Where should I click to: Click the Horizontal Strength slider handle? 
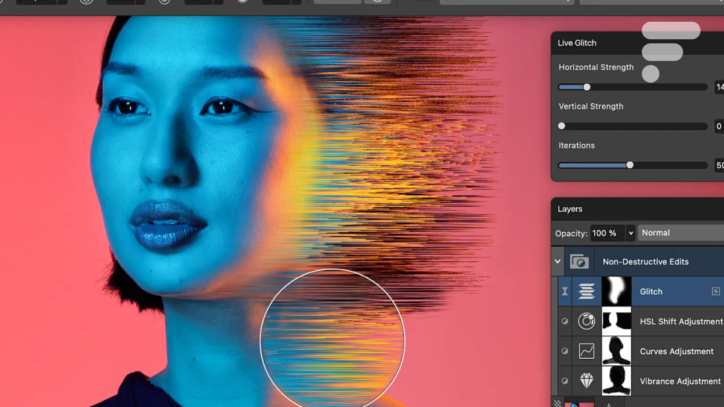(x=586, y=87)
